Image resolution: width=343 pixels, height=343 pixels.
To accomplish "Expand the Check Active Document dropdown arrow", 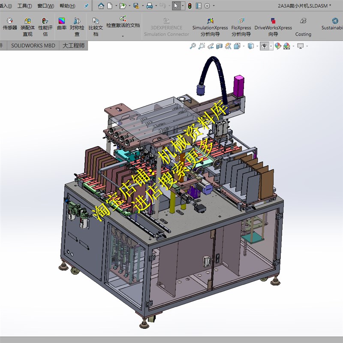I will tap(123, 36).
